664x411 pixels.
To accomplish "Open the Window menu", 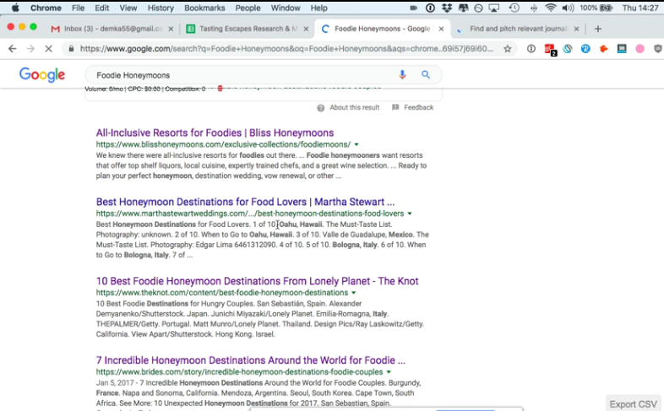I will [x=286, y=8].
